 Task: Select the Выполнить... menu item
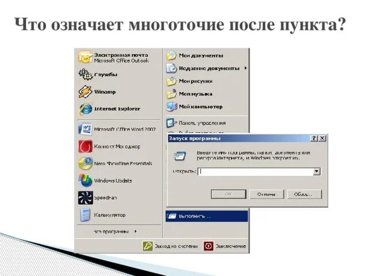coord(206,216)
